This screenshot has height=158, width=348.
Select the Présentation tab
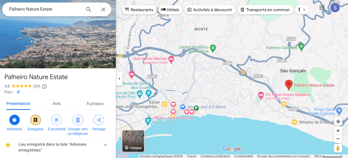click(x=18, y=104)
